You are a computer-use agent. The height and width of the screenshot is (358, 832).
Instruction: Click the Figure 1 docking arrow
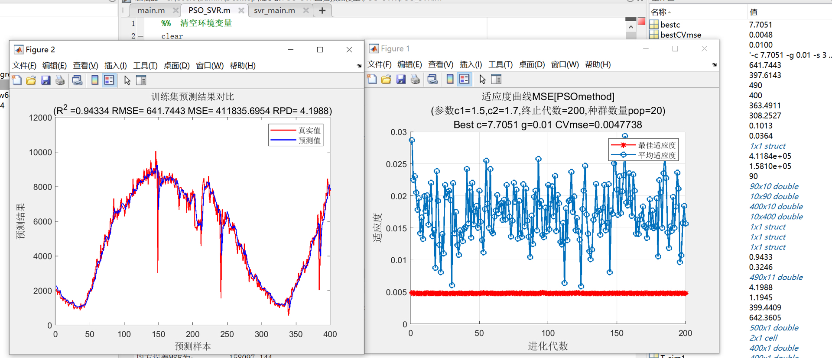pos(714,65)
